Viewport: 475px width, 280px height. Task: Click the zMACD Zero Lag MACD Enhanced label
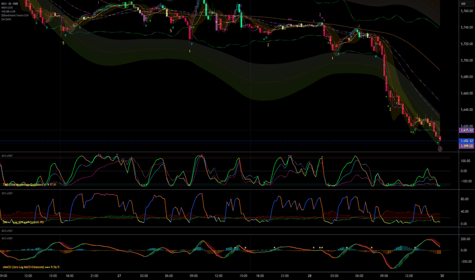[x=31, y=267]
